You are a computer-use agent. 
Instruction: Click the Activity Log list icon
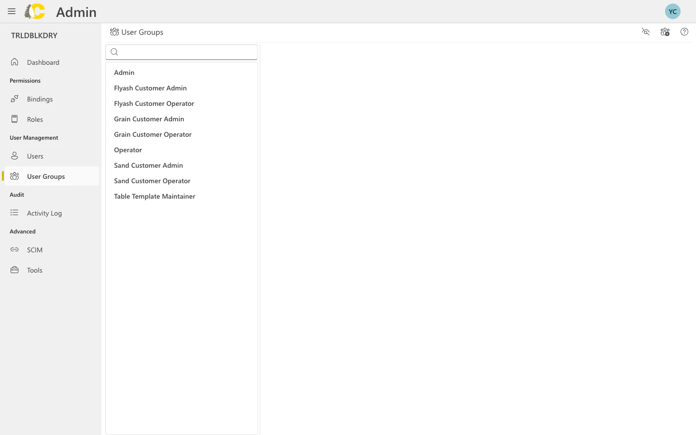click(x=14, y=213)
